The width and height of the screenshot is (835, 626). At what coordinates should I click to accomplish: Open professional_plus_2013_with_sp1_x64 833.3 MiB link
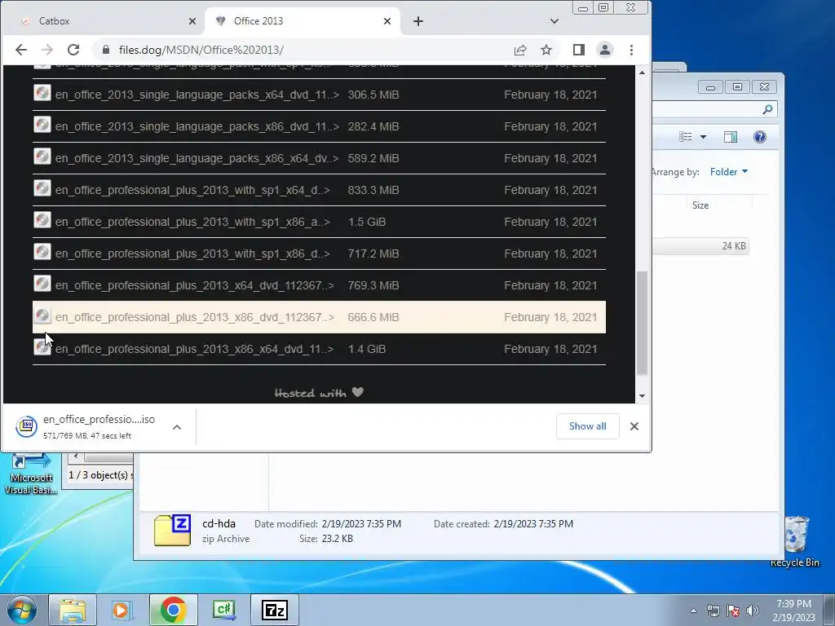pos(192,190)
